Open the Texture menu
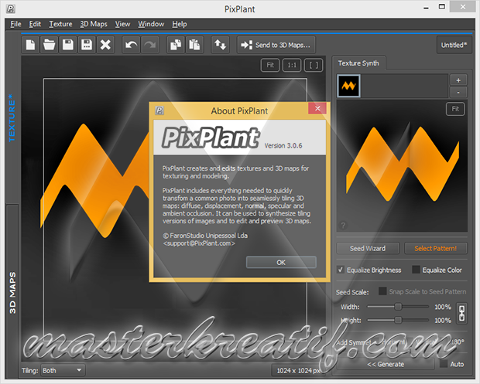 point(60,24)
